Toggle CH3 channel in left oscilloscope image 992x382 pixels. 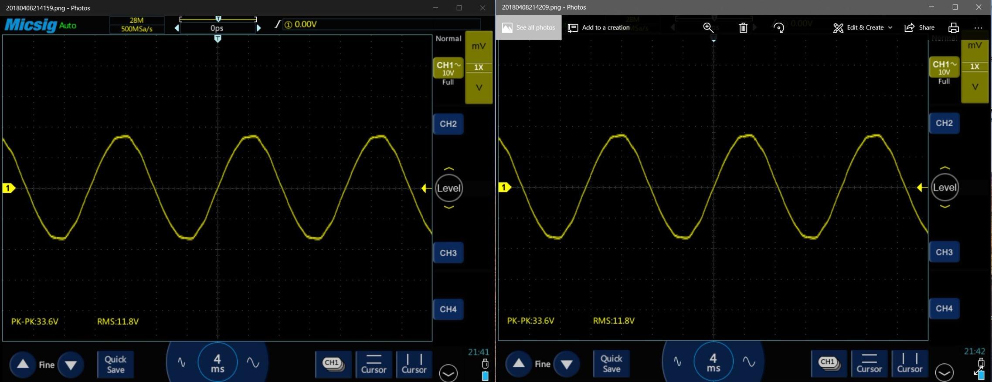(x=448, y=253)
